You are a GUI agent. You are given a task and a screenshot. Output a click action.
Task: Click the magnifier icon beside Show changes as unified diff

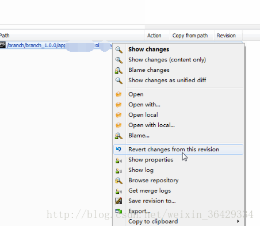(118, 81)
